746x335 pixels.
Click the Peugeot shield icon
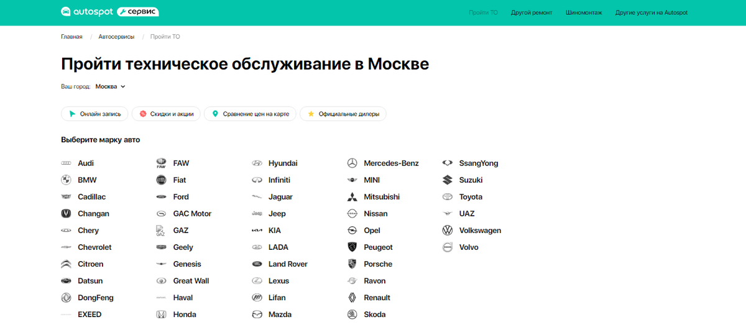point(352,247)
